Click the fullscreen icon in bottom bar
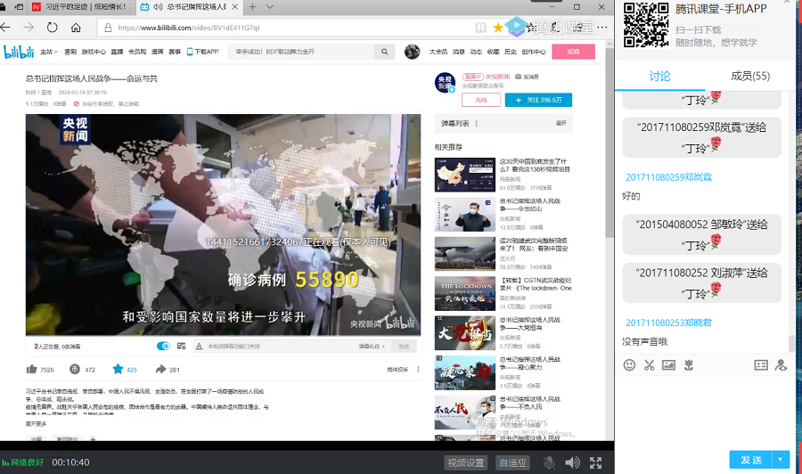The height and width of the screenshot is (474, 802). [x=596, y=462]
